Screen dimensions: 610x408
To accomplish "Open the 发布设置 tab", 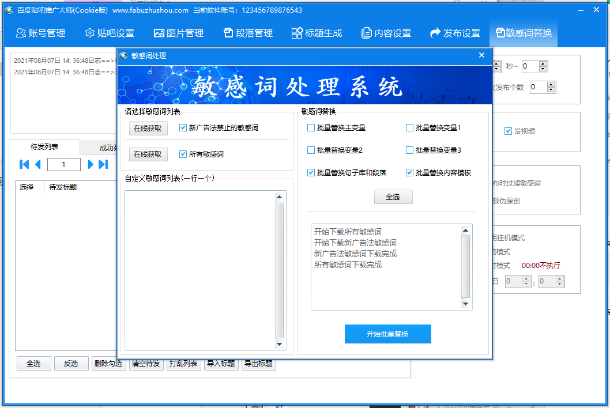I will tap(455, 33).
